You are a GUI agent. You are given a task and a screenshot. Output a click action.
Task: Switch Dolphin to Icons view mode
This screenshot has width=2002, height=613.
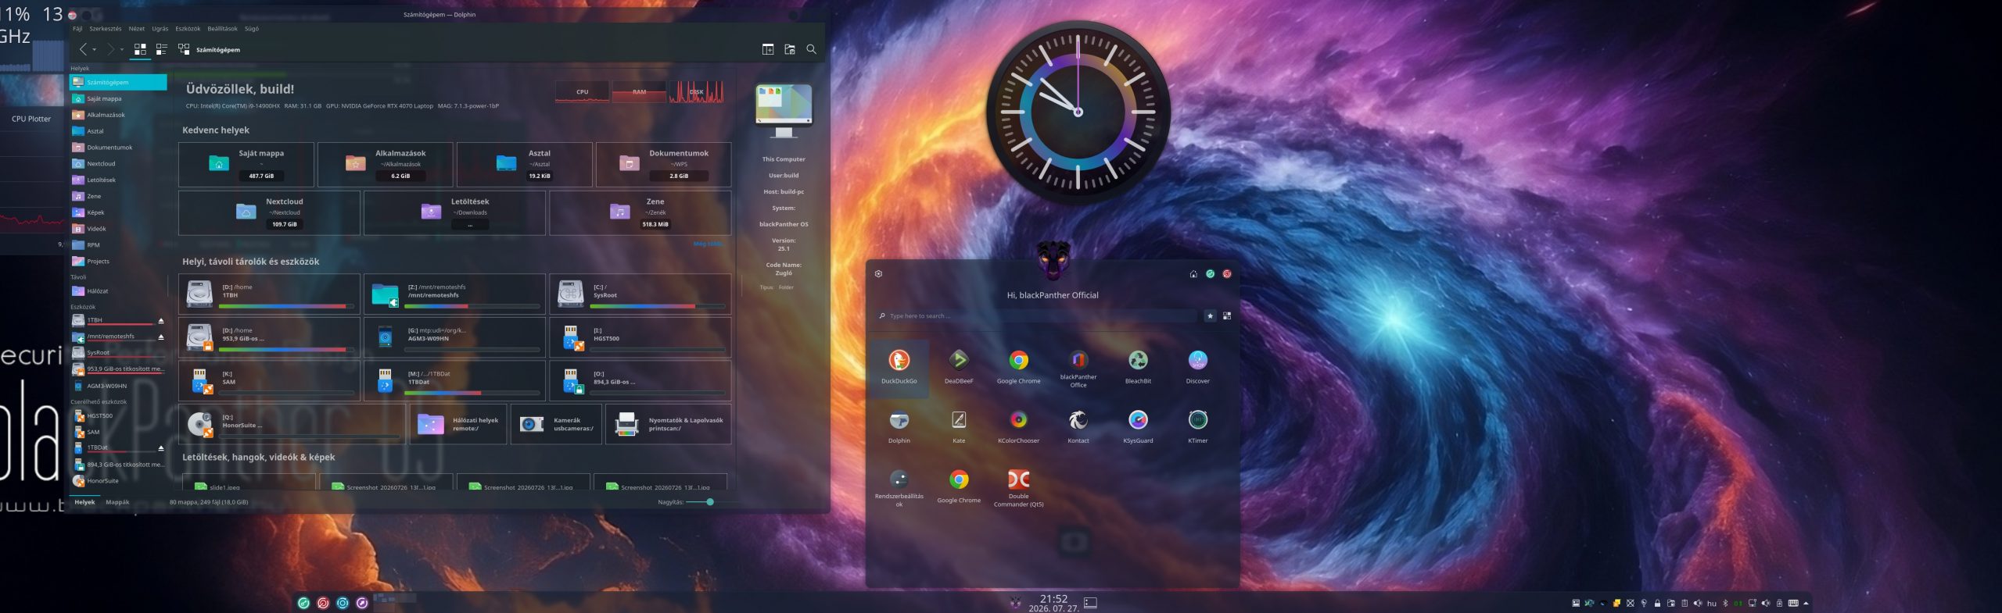[x=140, y=49]
